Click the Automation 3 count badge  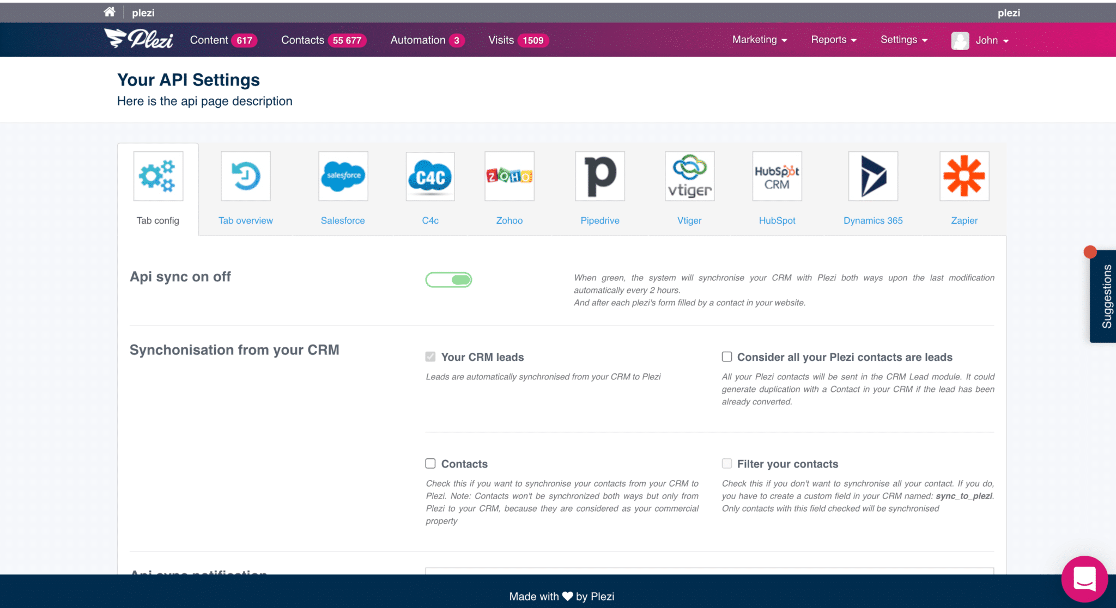(457, 40)
